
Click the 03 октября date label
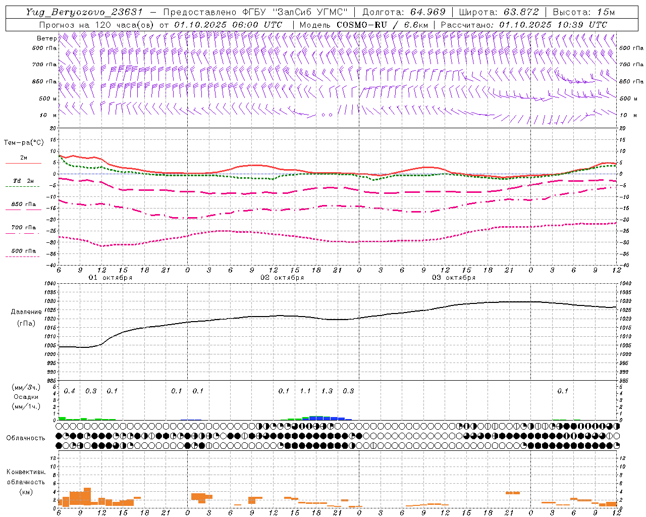[454, 278]
